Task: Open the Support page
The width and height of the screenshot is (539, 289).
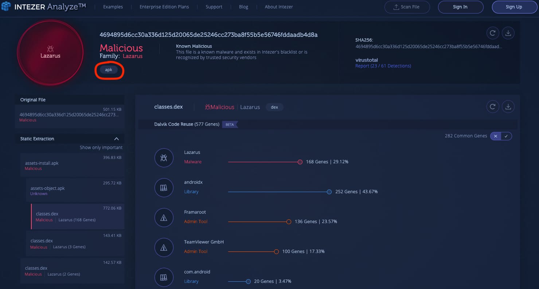Action: [x=214, y=7]
